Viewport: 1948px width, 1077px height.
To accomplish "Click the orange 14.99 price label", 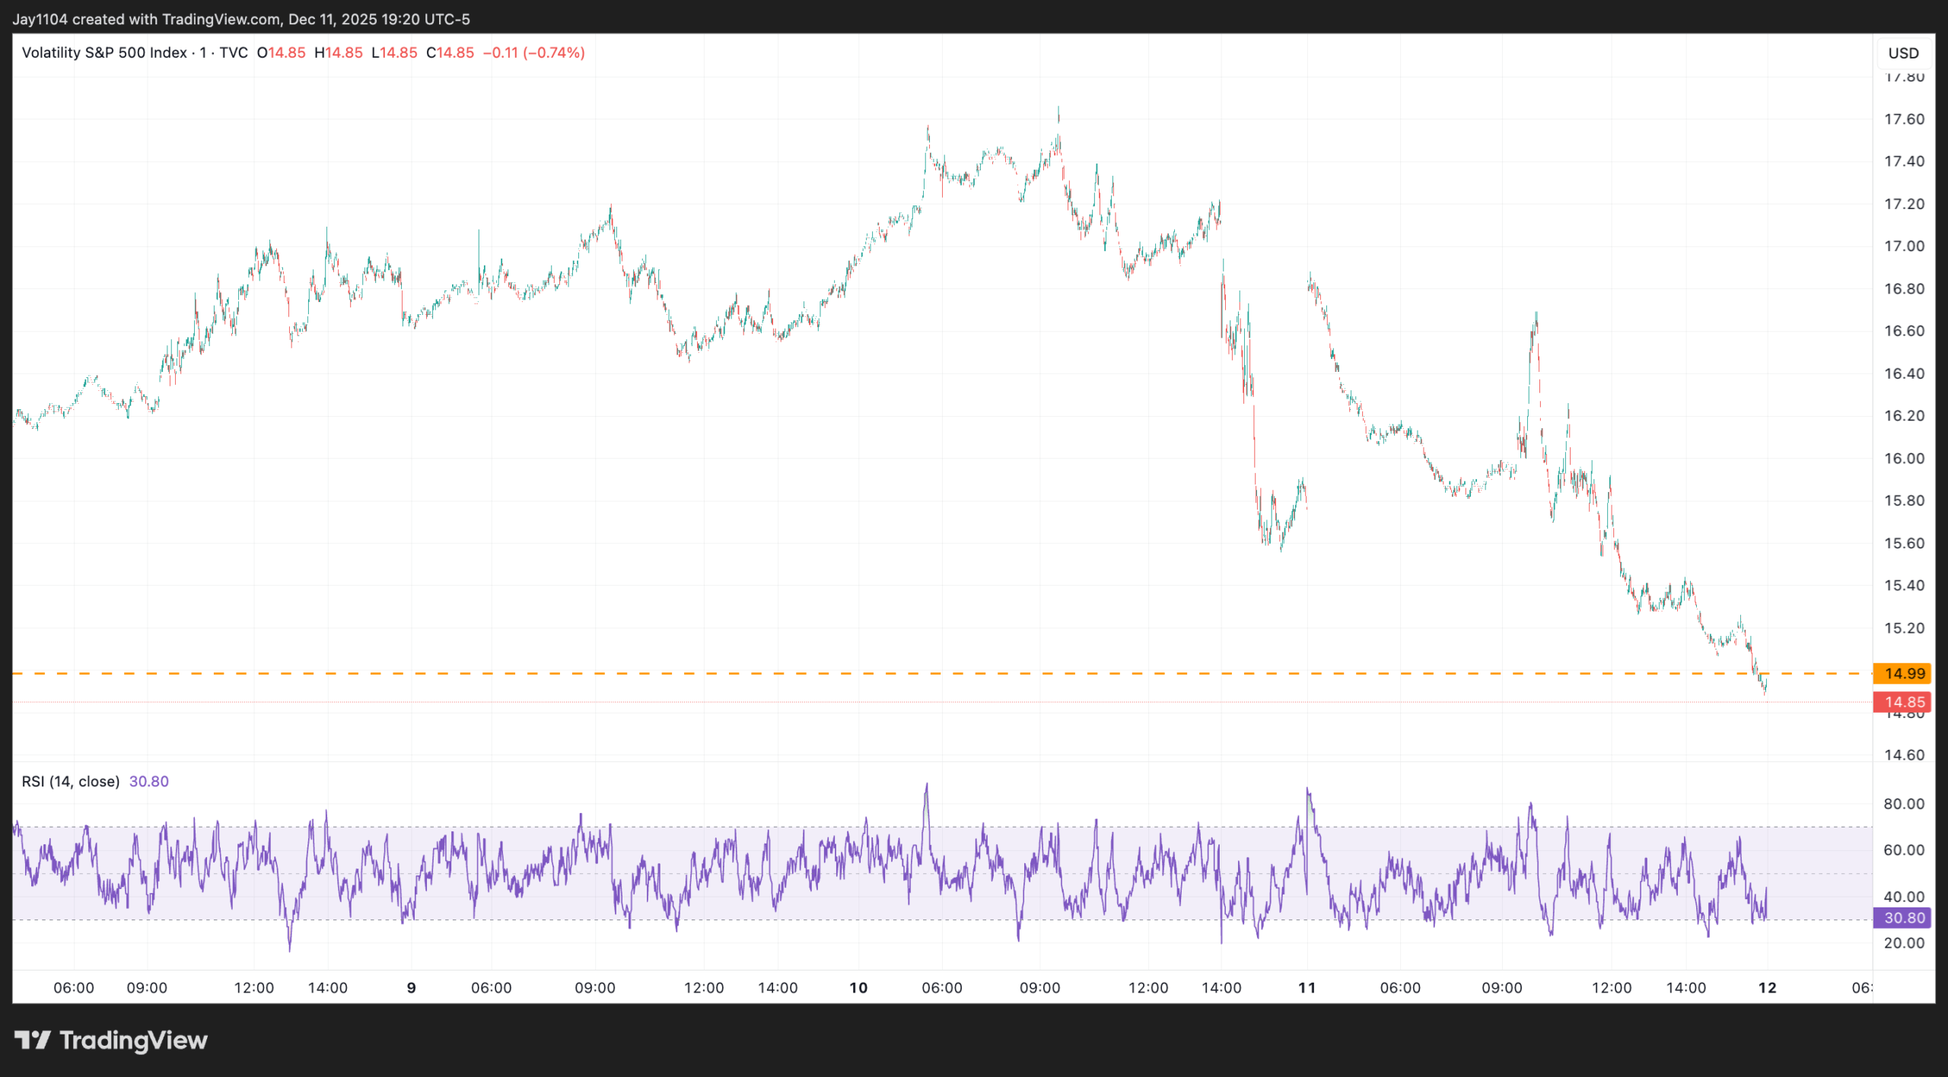I will 1902,673.
